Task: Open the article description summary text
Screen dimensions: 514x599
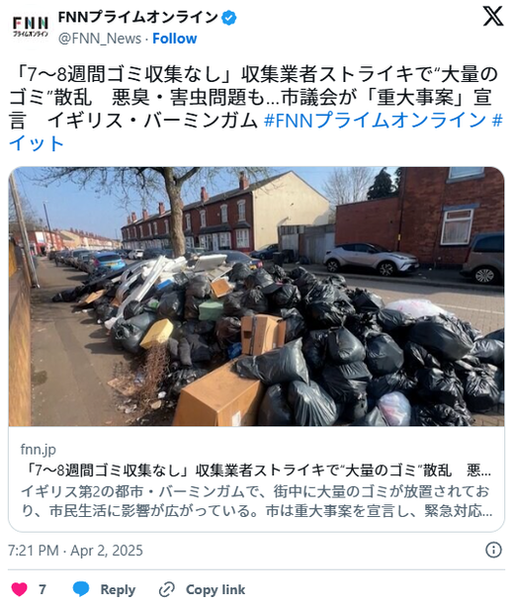Action: tap(256, 501)
